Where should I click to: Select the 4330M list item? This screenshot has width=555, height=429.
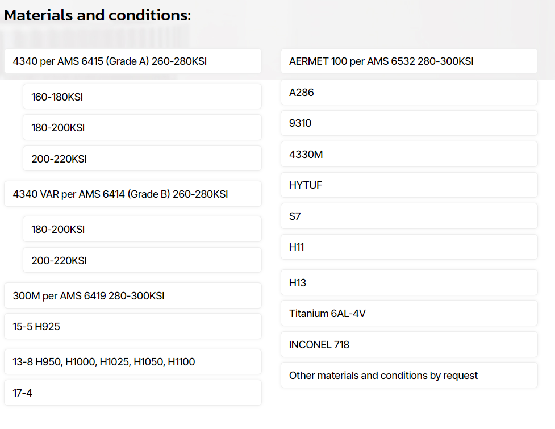pyautogui.click(x=409, y=154)
